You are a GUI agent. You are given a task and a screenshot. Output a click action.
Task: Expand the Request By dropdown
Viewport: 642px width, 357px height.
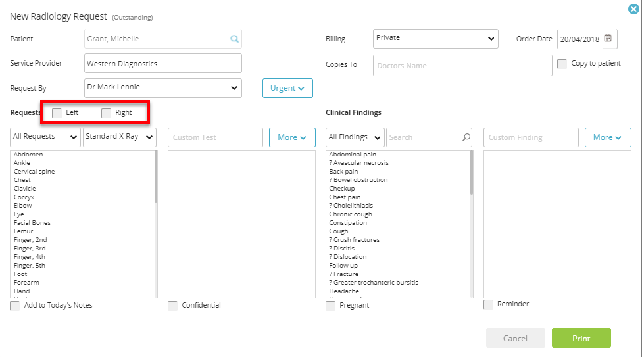[x=163, y=88]
